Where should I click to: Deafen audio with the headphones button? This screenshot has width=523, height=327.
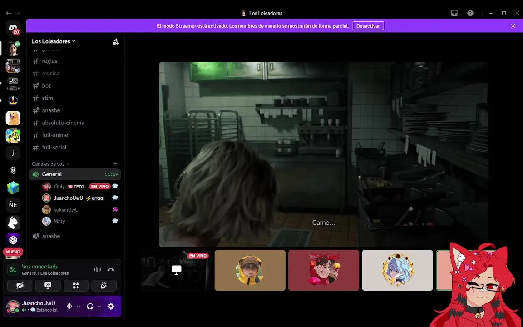90,306
